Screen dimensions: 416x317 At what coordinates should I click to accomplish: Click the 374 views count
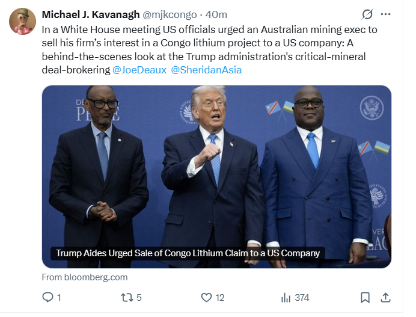point(302,297)
